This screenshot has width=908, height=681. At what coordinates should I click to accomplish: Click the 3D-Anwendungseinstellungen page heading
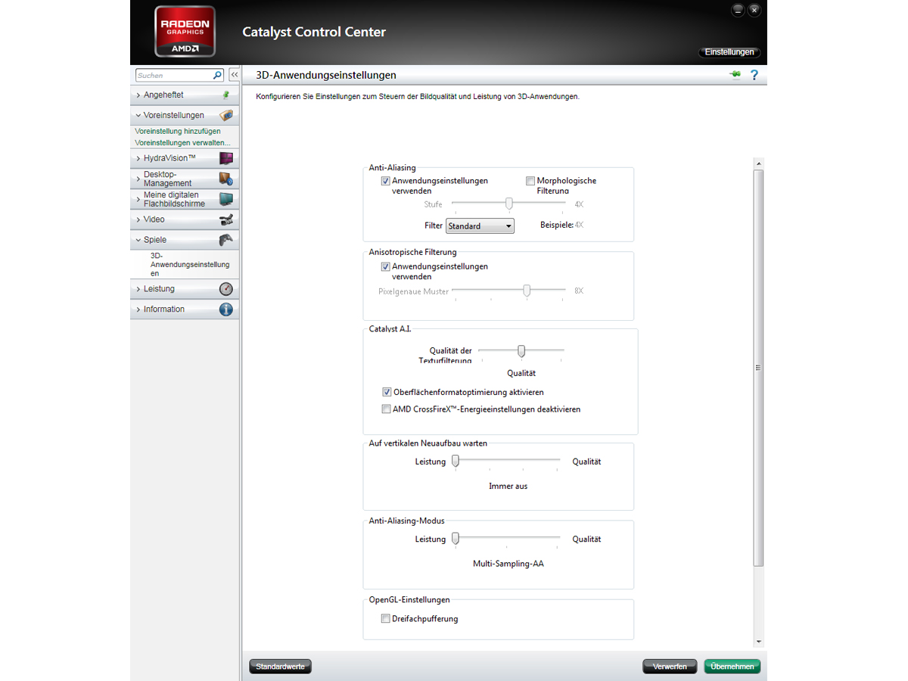click(x=326, y=75)
